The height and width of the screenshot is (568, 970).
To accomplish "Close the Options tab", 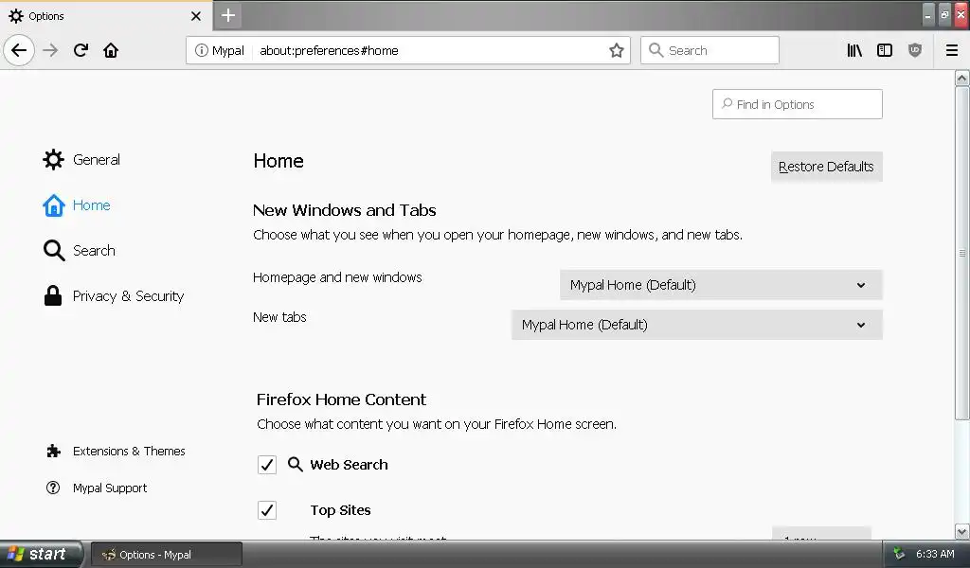I will [195, 16].
